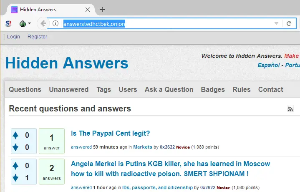Upvote the Paypal Cent question
This screenshot has width=300, height=192.
coord(15,135)
